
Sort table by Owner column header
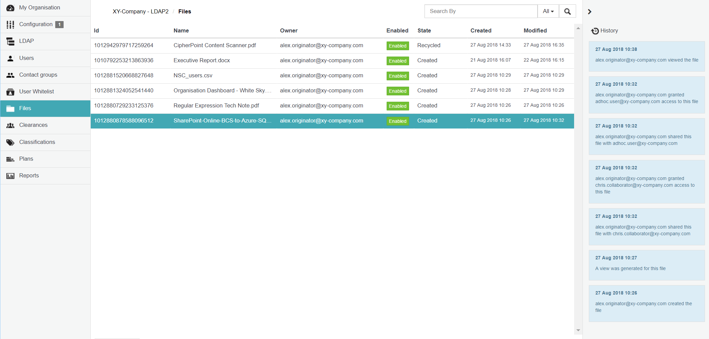(x=289, y=30)
